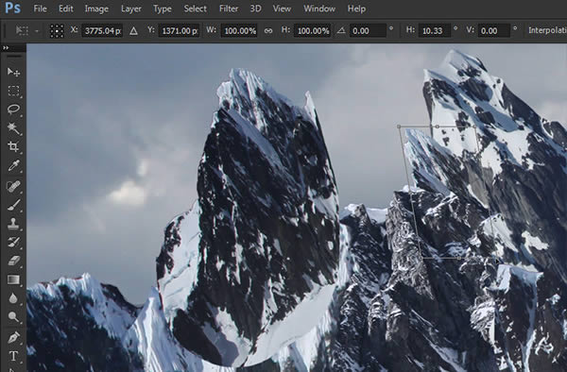Open the 3D menu
The image size is (567, 372).
click(x=255, y=8)
